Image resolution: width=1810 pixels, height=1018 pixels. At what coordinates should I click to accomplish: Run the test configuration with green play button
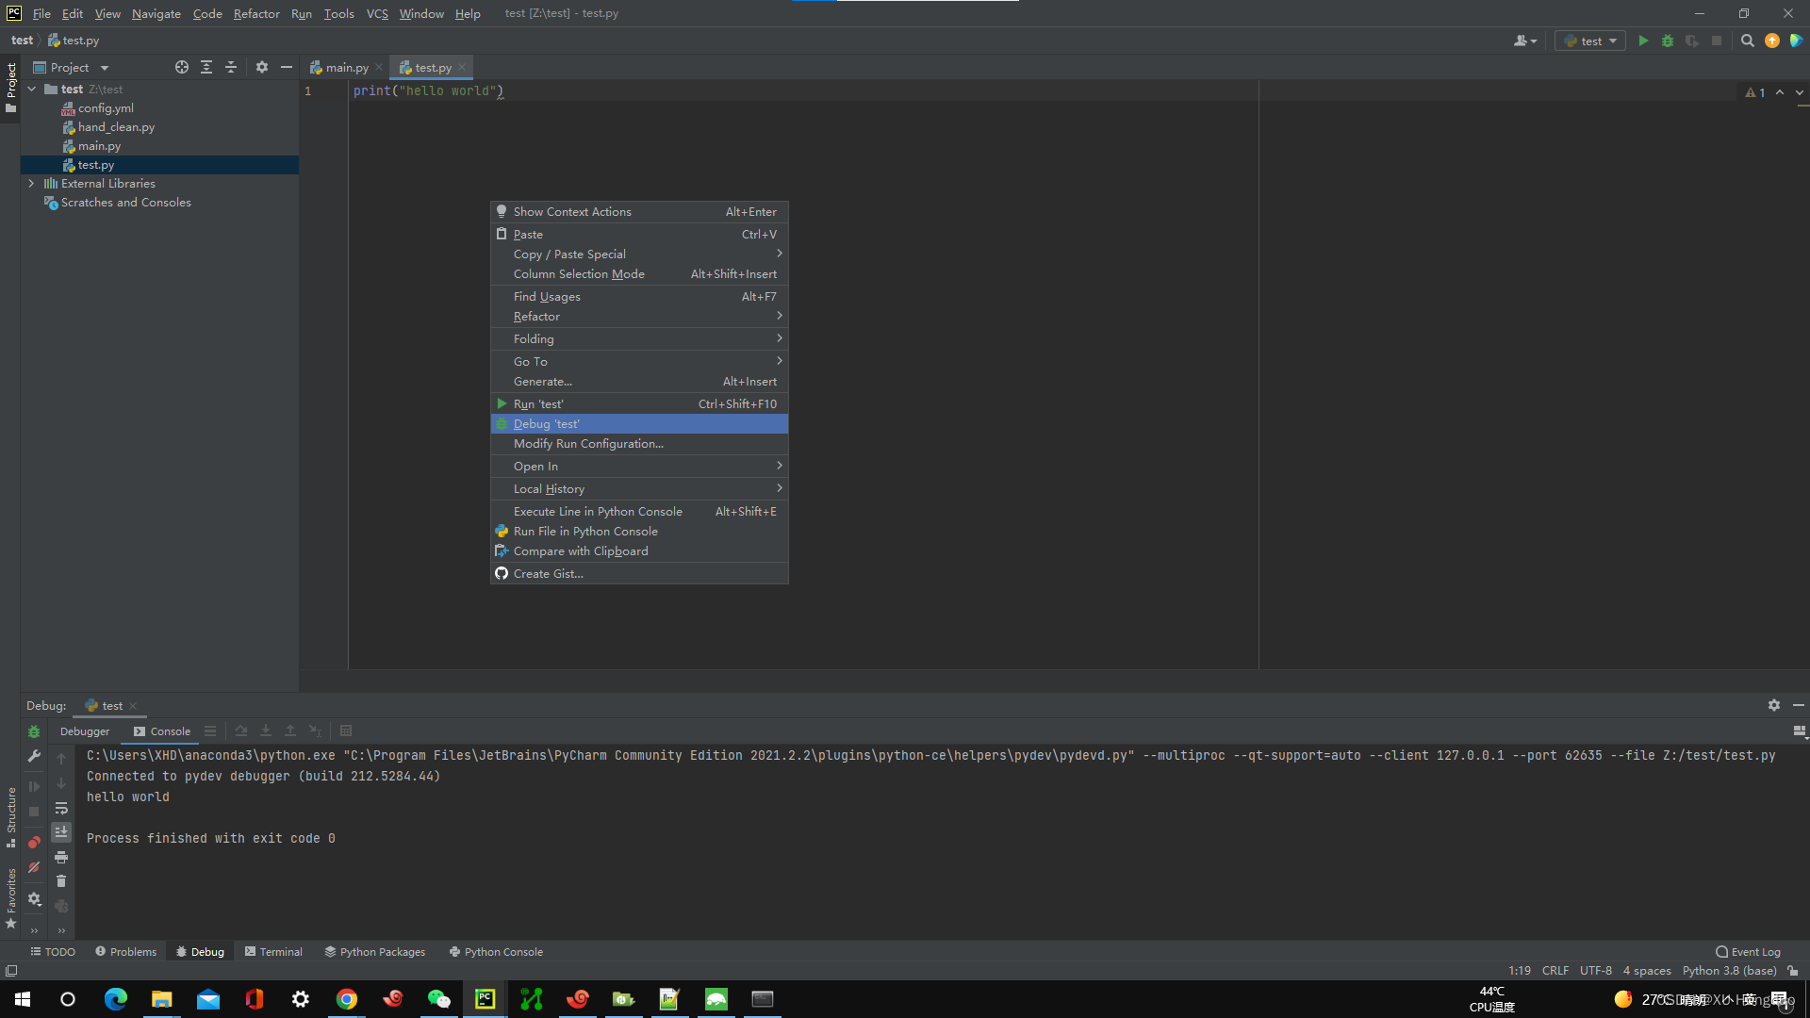(1643, 41)
